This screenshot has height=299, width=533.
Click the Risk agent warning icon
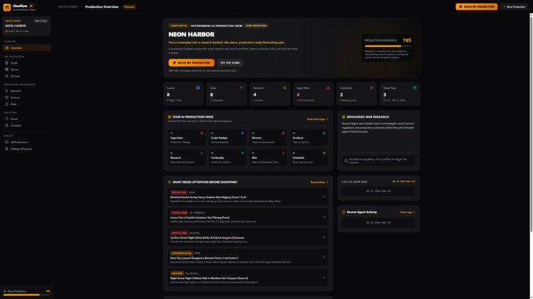(283, 153)
